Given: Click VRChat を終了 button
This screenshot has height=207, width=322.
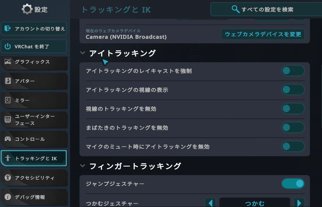Looking at the screenshot, I should tap(34, 46).
